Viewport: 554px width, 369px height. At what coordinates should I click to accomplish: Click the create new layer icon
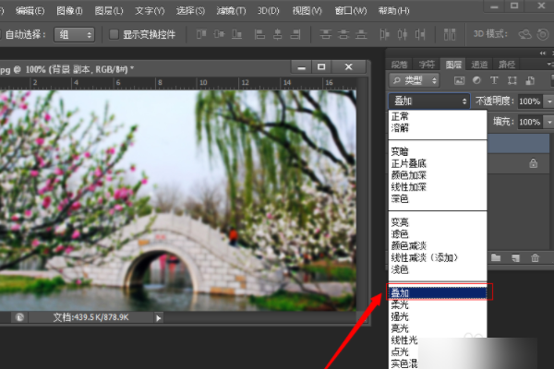tap(515, 257)
